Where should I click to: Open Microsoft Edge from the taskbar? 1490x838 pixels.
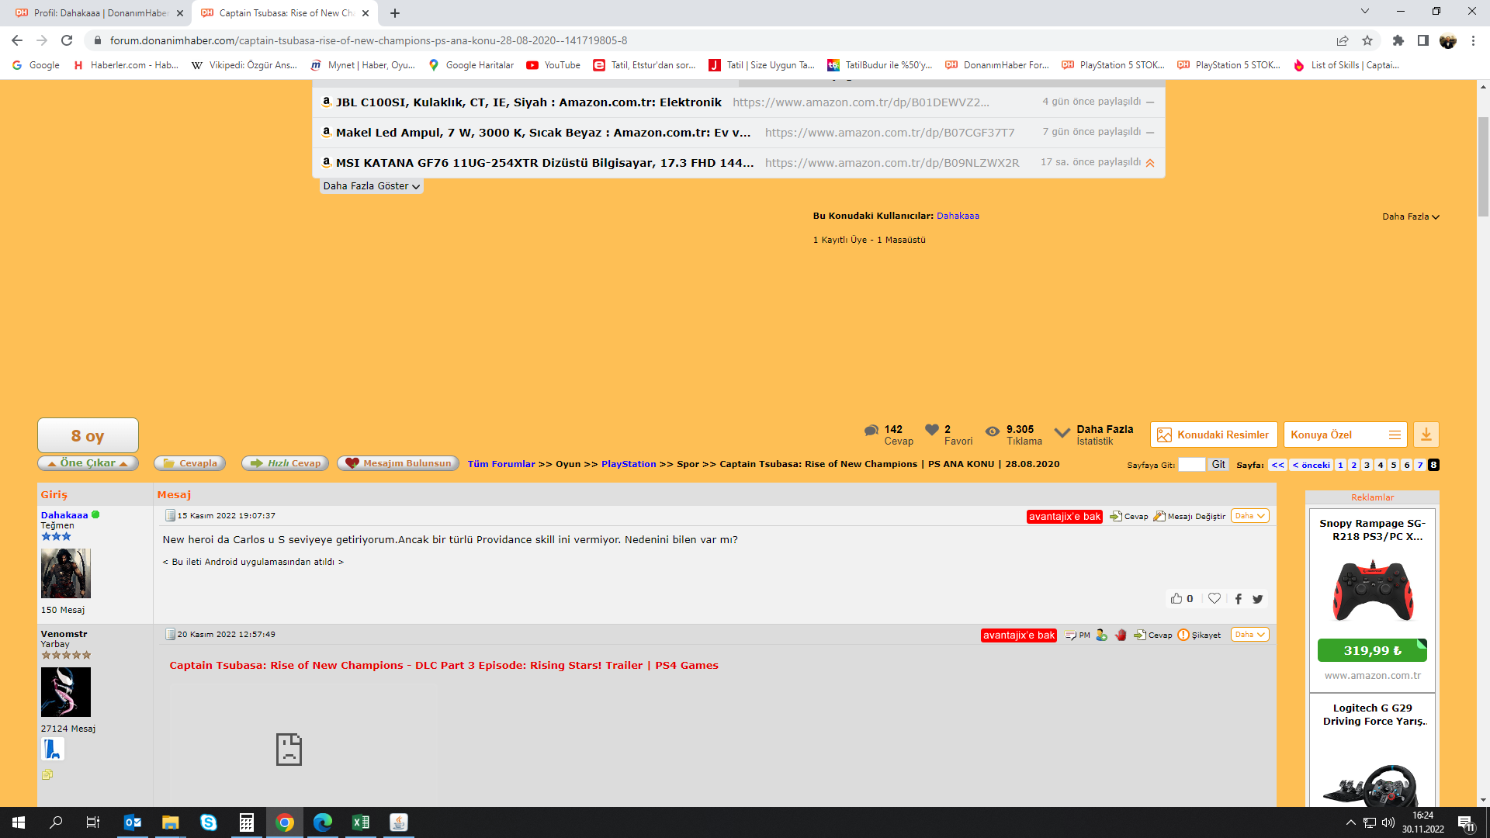(323, 822)
